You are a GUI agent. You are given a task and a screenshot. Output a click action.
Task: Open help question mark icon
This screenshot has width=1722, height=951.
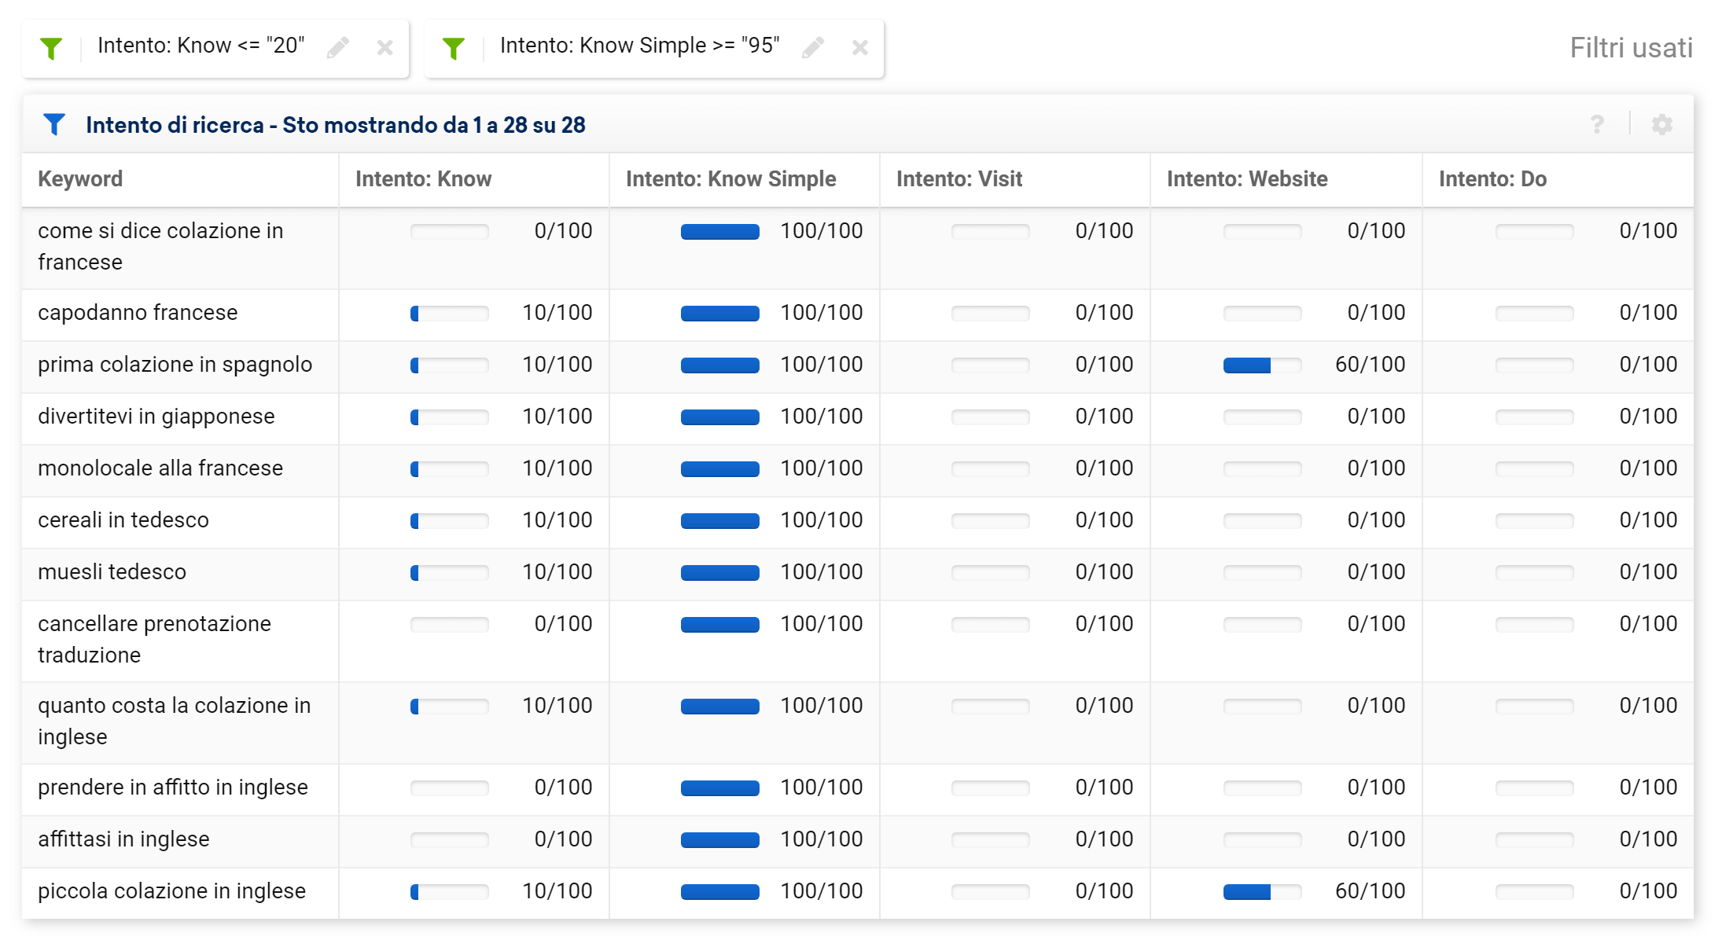tap(1597, 125)
